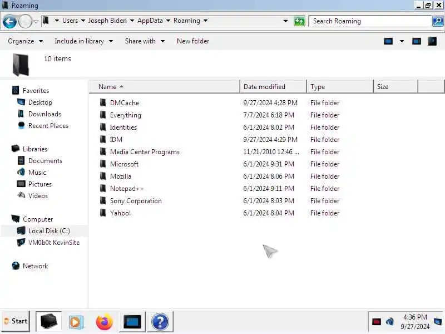Open the recent pages dropdown arrow
The image size is (445, 334).
36,21
